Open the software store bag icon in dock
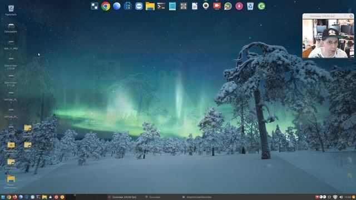Image resolution: width=356 pixels, height=200 pixels. (x=128, y=6)
